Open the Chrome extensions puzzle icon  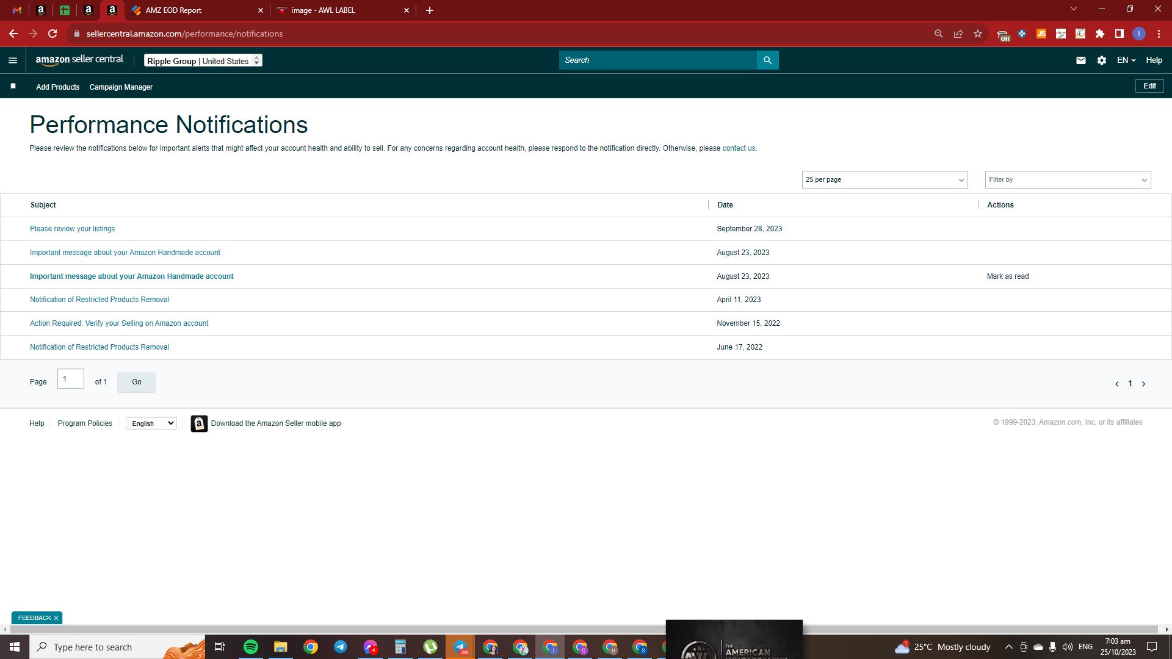click(x=1100, y=34)
